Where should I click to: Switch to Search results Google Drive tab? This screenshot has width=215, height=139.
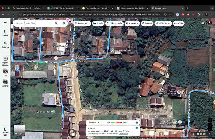point(28,8)
